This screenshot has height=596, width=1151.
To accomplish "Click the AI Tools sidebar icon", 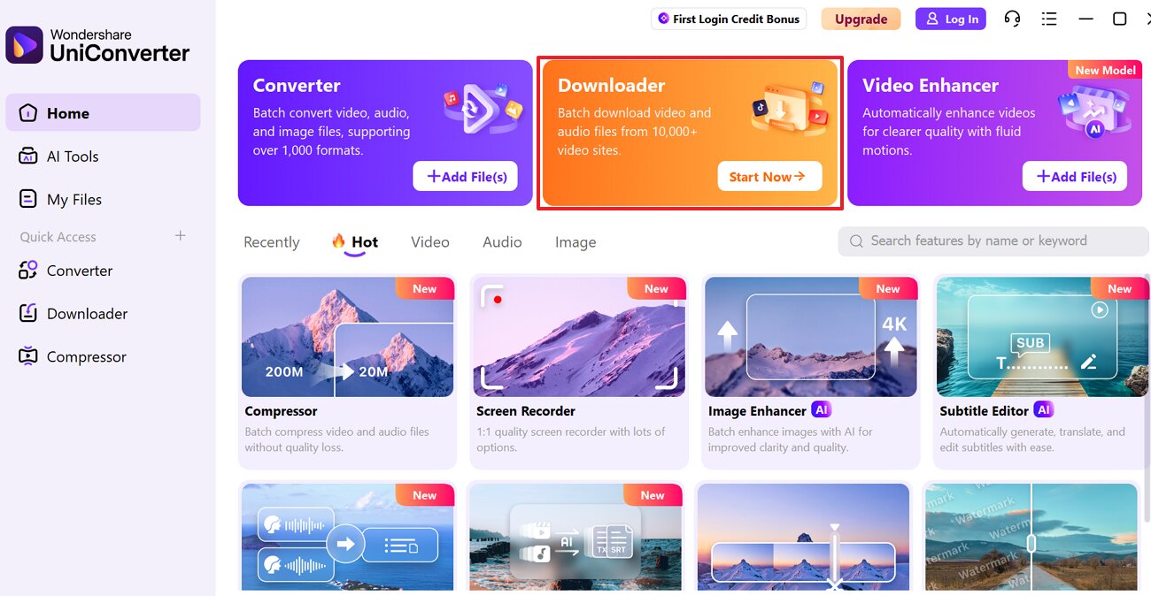I will (28, 157).
